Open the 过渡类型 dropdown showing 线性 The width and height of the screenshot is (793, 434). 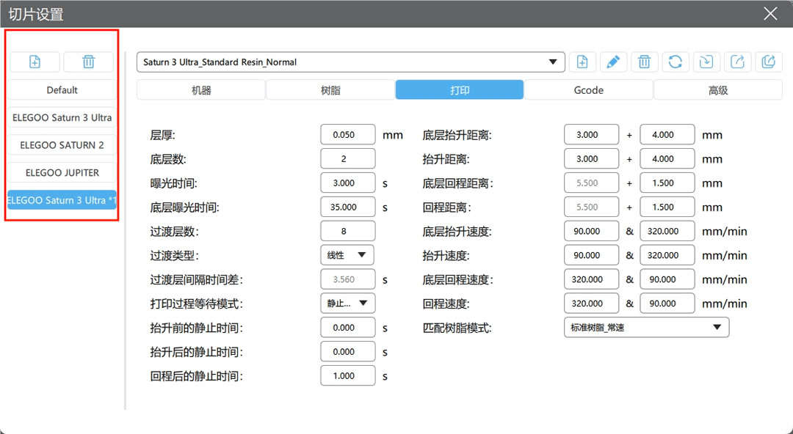pyautogui.click(x=347, y=255)
